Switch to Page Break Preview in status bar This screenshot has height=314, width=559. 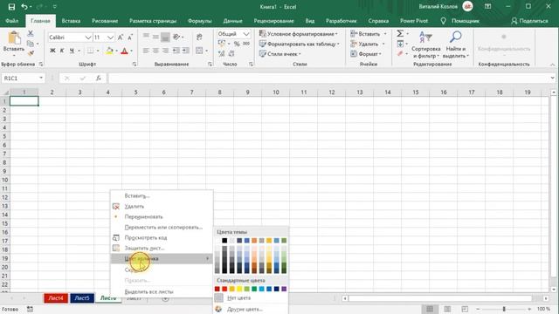tap(465, 309)
